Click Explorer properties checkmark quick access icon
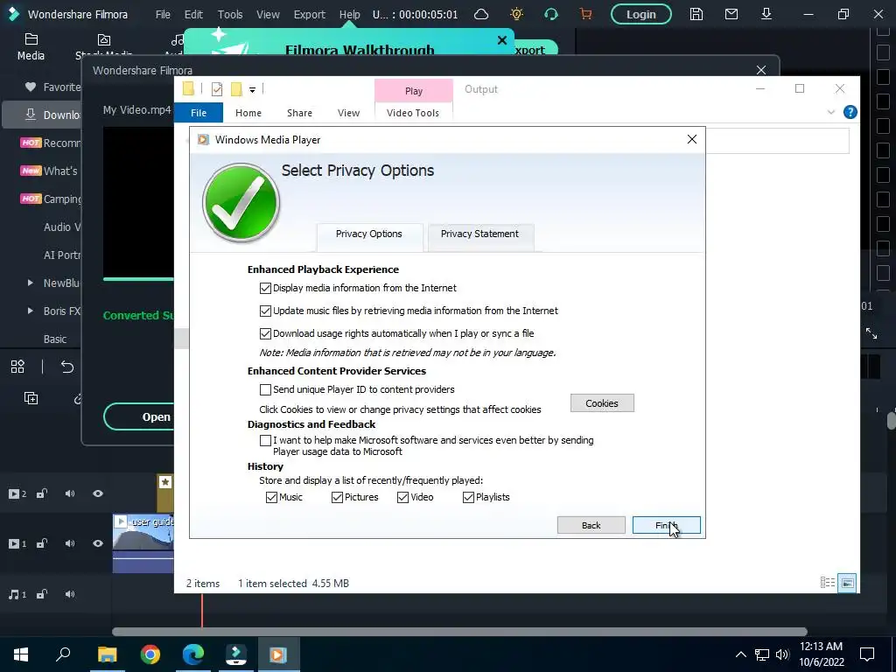The width and height of the screenshot is (896, 672). tap(217, 89)
